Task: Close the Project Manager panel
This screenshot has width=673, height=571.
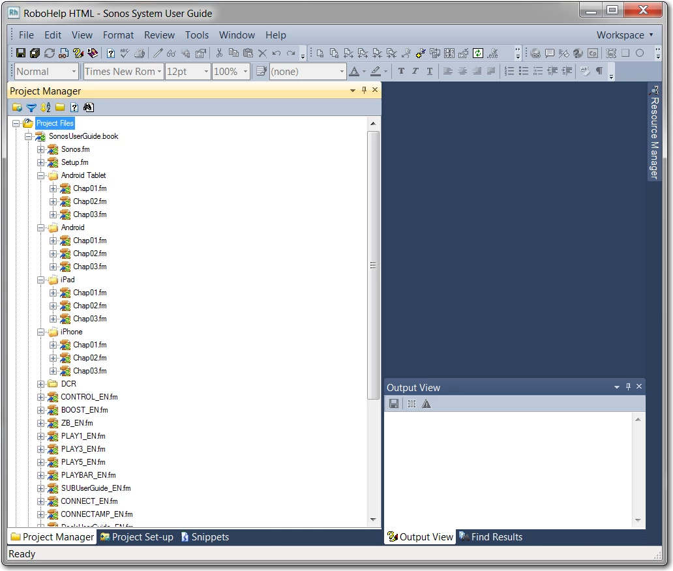Action: (x=375, y=90)
